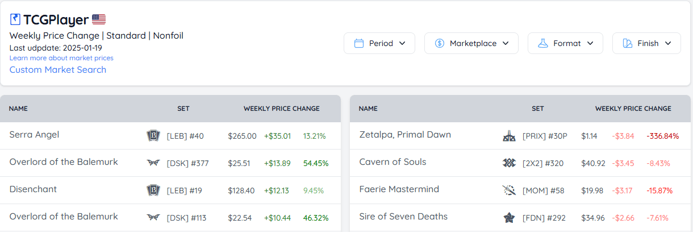Expand the Finish dropdown
Image resolution: width=693 pixels, height=232 pixels.
pyautogui.click(x=646, y=43)
